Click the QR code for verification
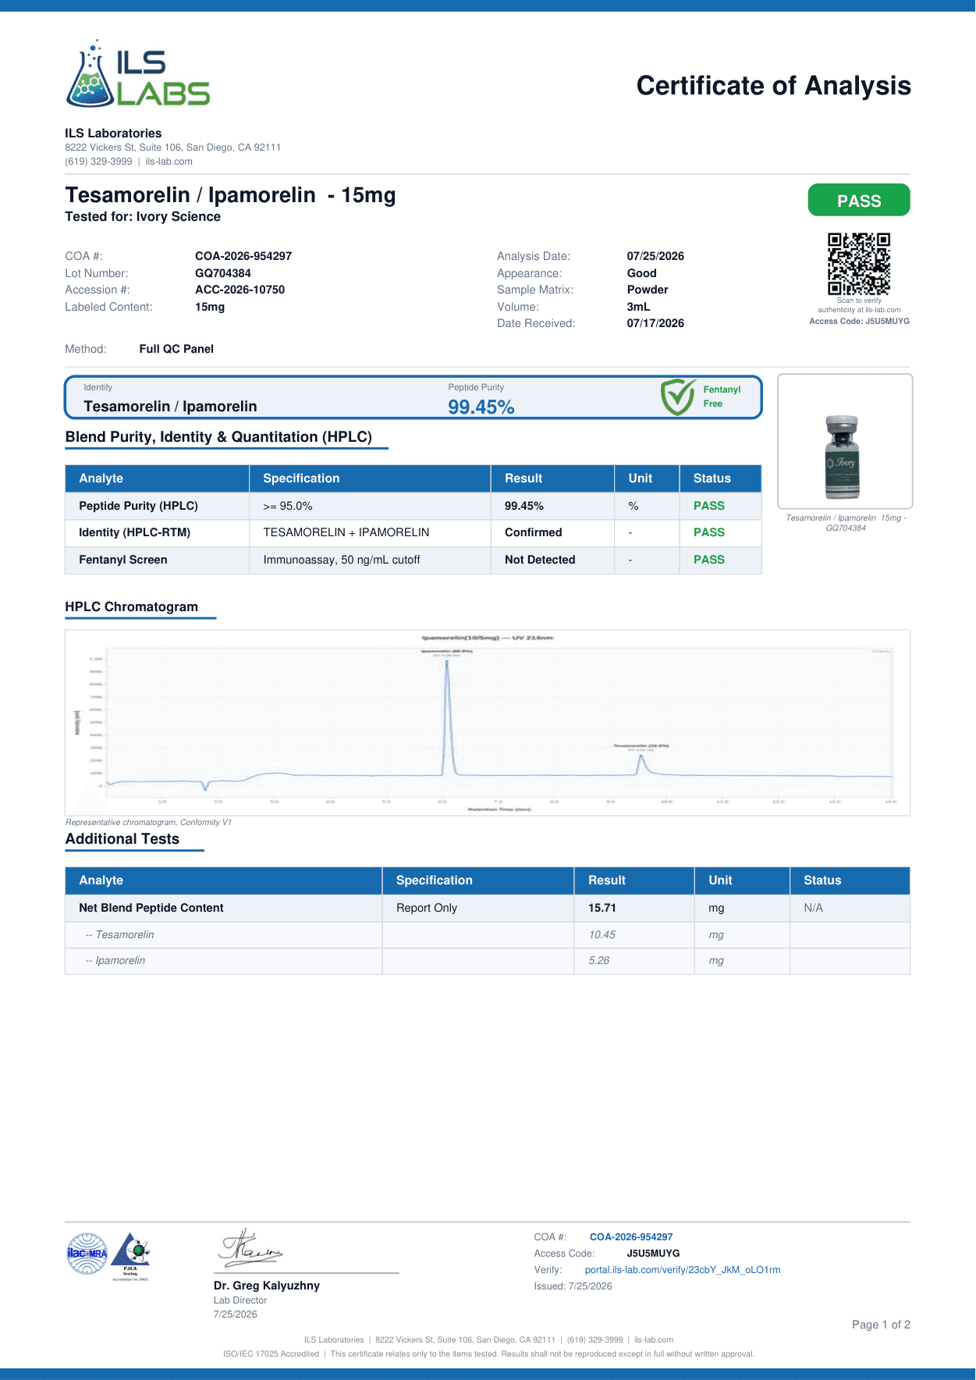 (859, 264)
